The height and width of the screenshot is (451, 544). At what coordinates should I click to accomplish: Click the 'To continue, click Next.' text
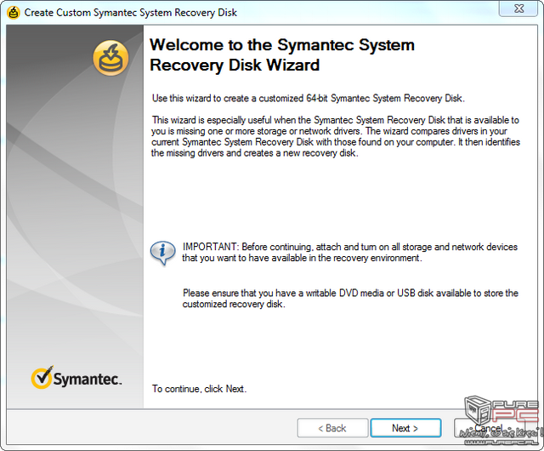199,389
